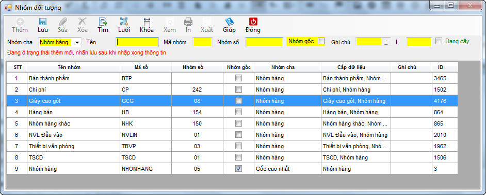Close the form with the Đóng power icon
This screenshot has width=486, height=195.
click(x=253, y=22)
